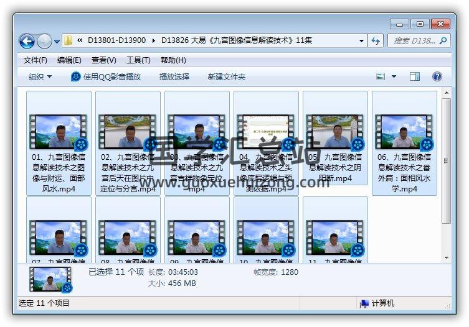Click the QQ Player icon in the toolbar
469x327 pixels.
click(76, 76)
